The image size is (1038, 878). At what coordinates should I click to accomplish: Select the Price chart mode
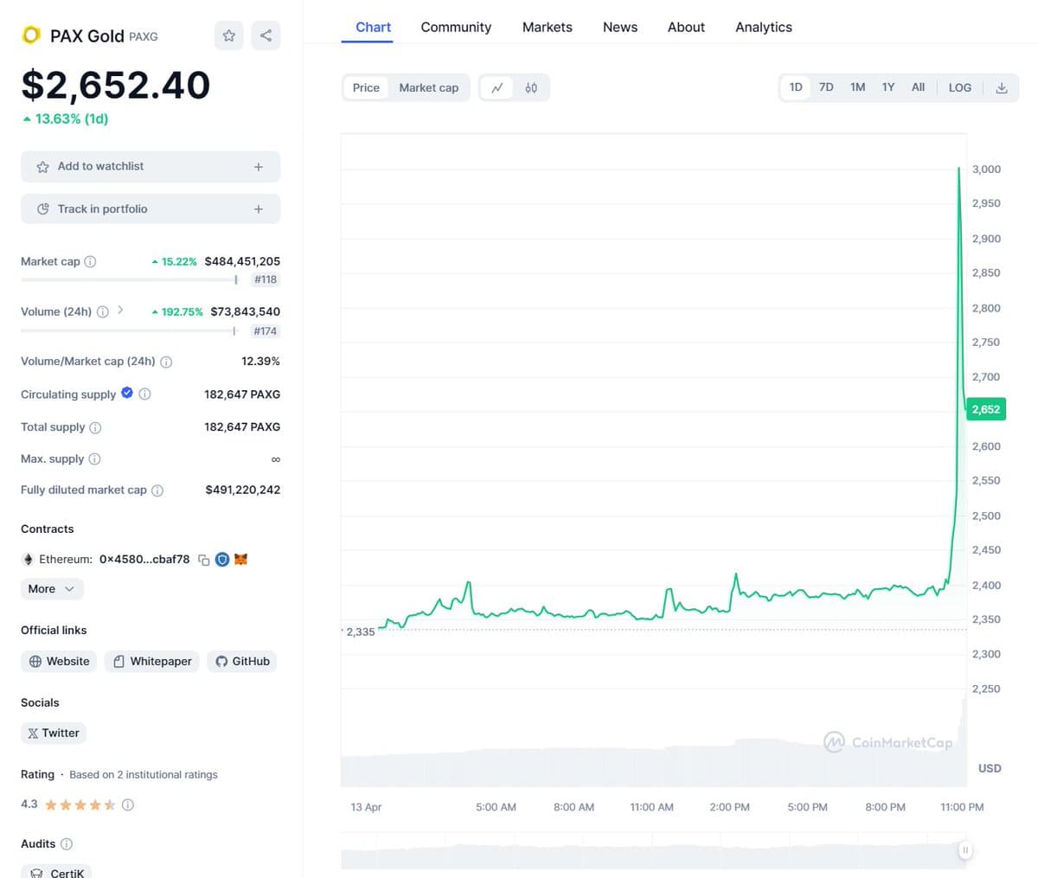[x=366, y=87]
